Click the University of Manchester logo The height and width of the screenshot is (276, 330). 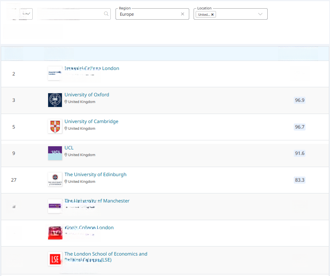[55, 206]
